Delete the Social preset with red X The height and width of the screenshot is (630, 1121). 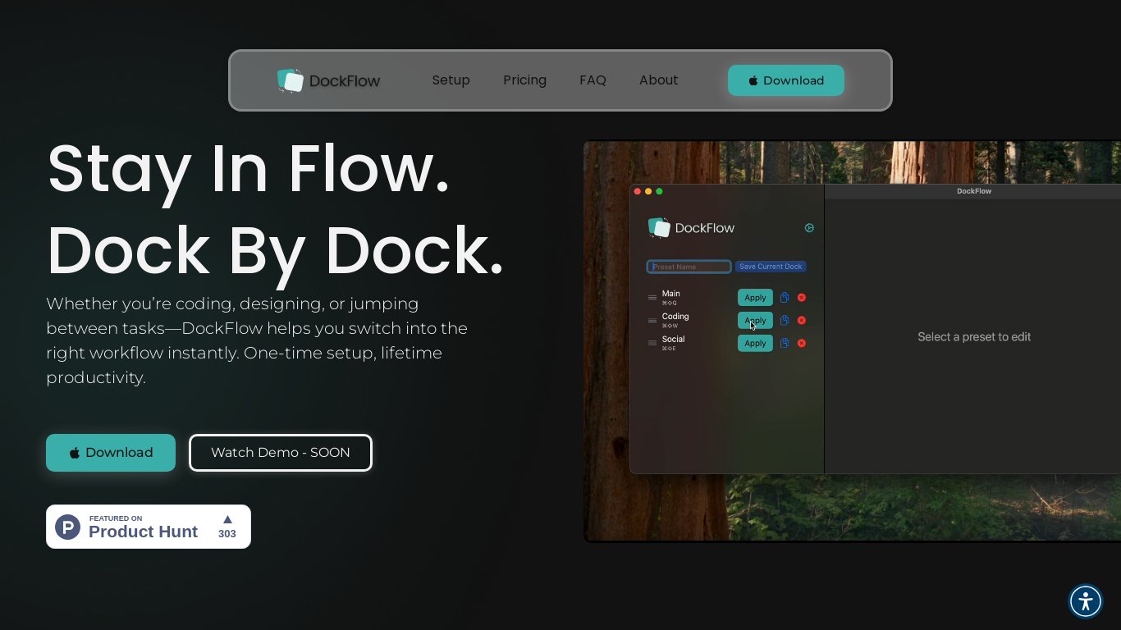pyautogui.click(x=802, y=344)
